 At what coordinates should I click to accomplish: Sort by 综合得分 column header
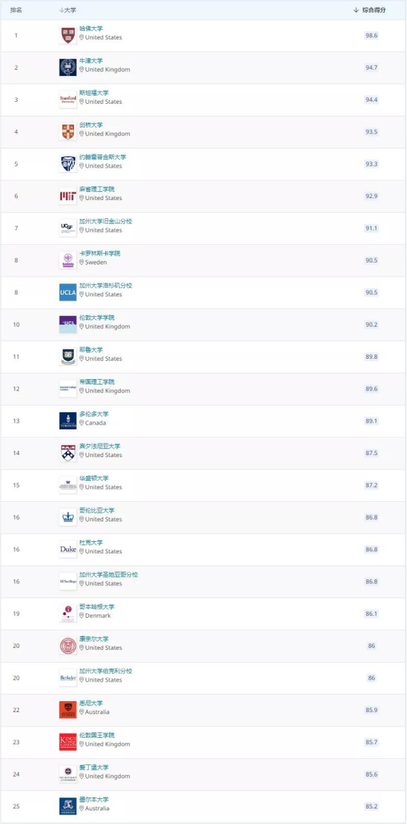373,10
